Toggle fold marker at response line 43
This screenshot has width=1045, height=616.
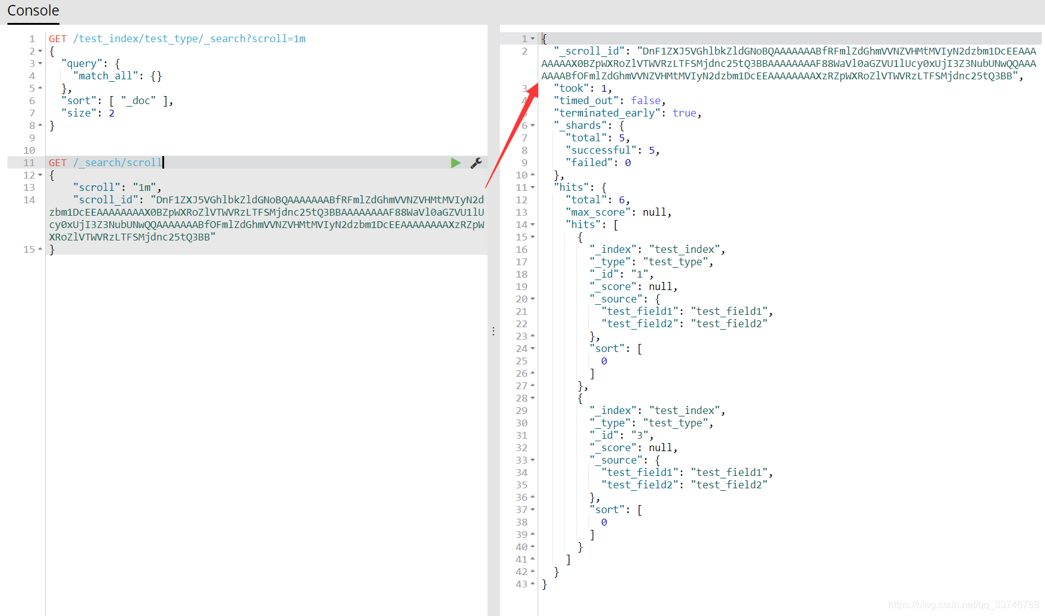pyautogui.click(x=533, y=584)
